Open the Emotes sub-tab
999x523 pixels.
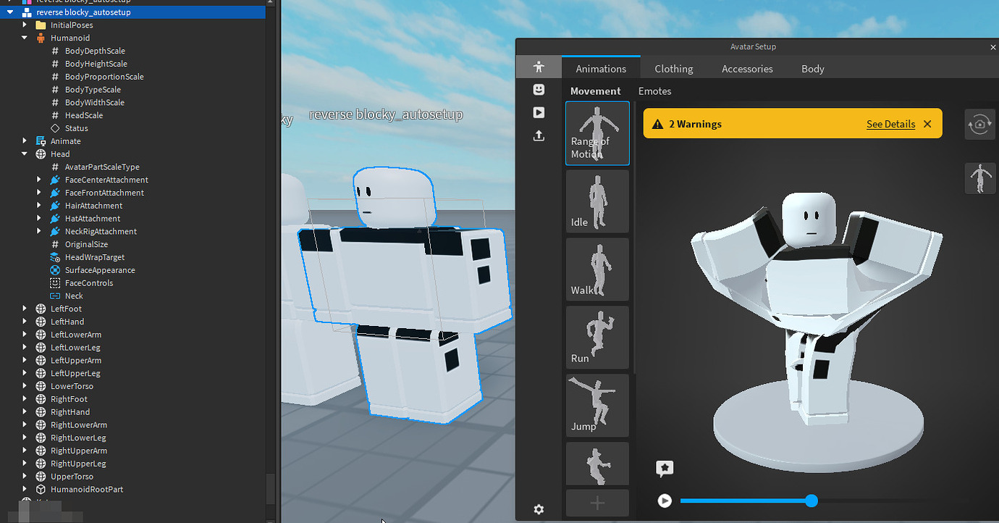tap(654, 91)
